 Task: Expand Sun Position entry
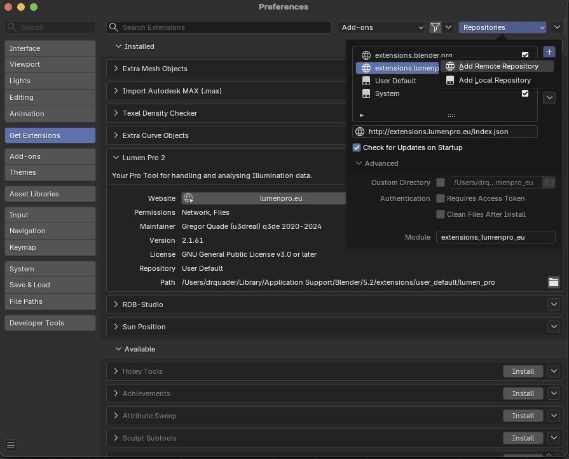tap(116, 327)
